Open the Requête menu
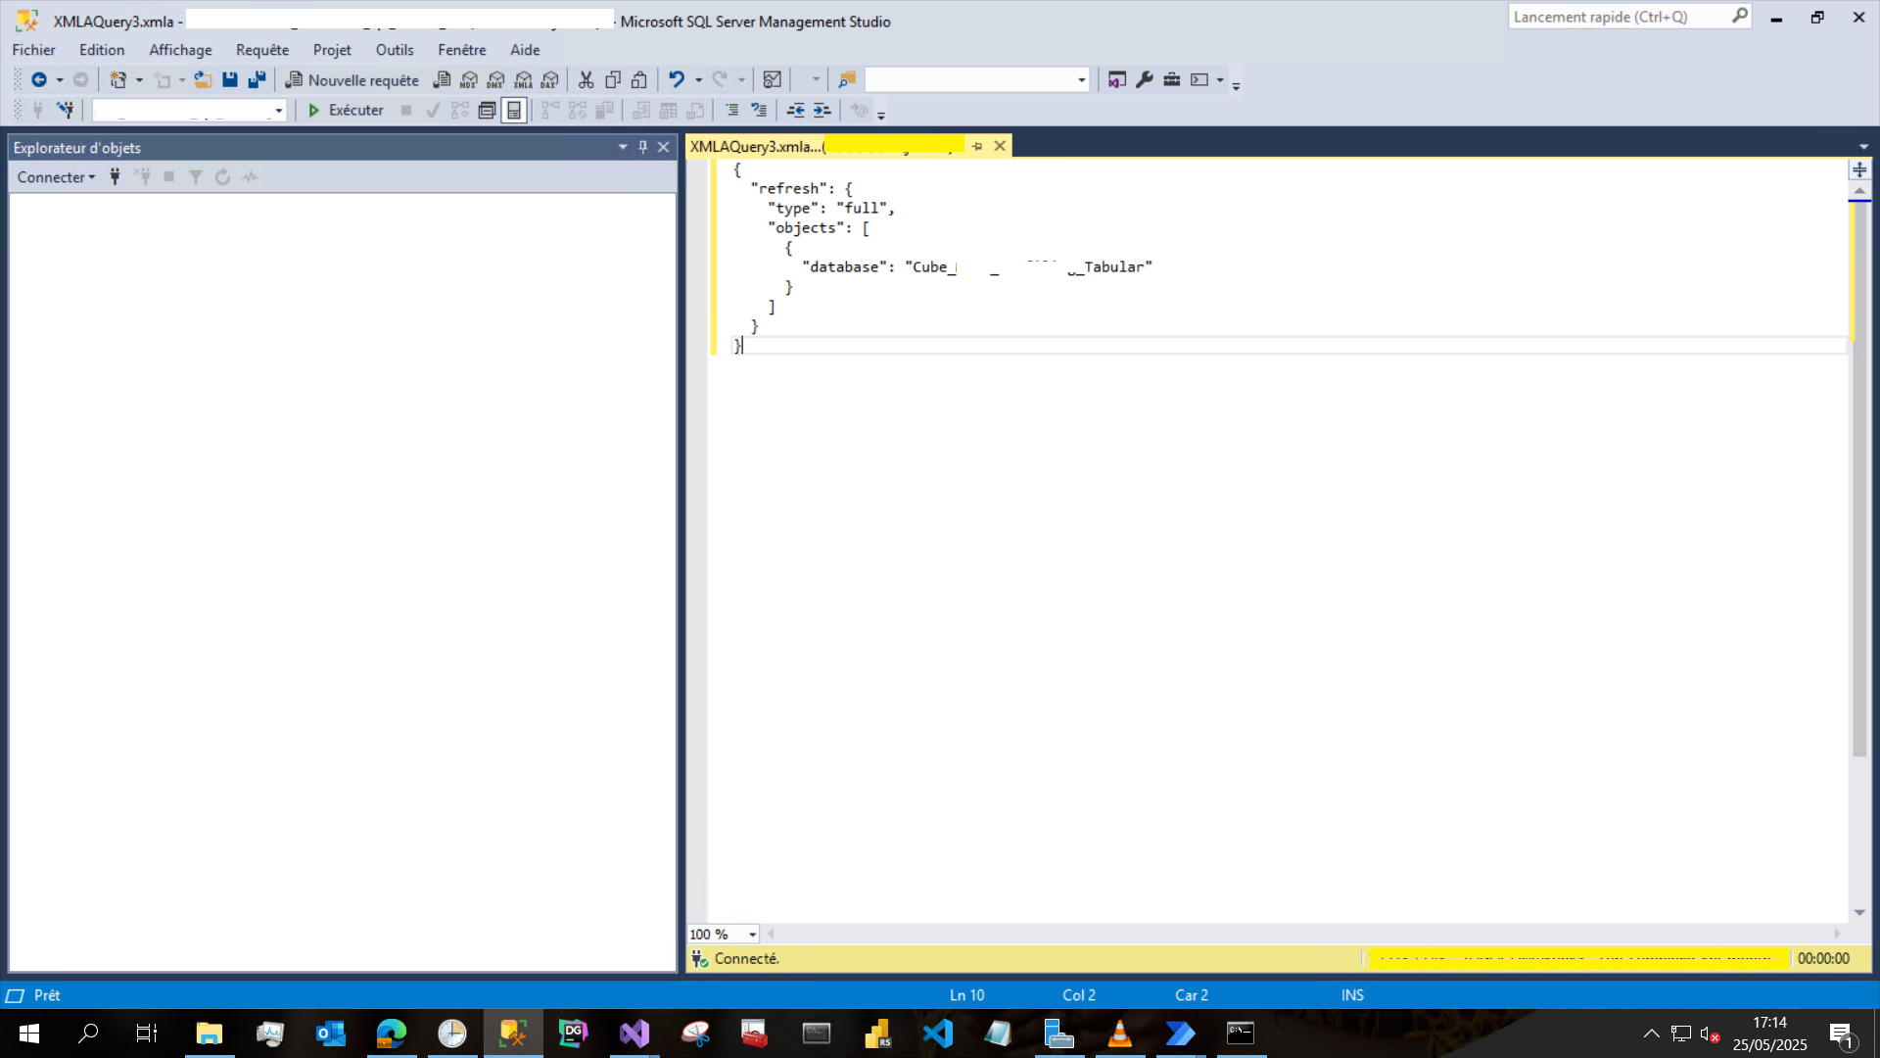The image size is (1880, 1058). 262,50
